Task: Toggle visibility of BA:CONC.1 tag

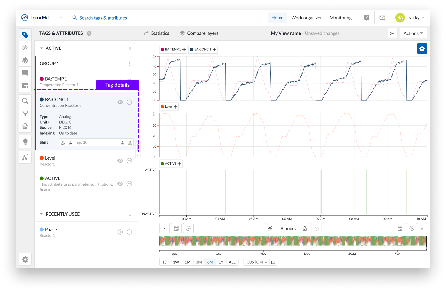Action: click(120, 102)
